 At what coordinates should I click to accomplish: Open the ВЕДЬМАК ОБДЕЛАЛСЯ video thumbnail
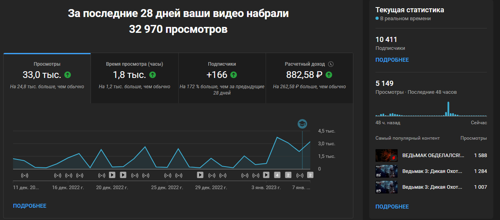(386, 155)
